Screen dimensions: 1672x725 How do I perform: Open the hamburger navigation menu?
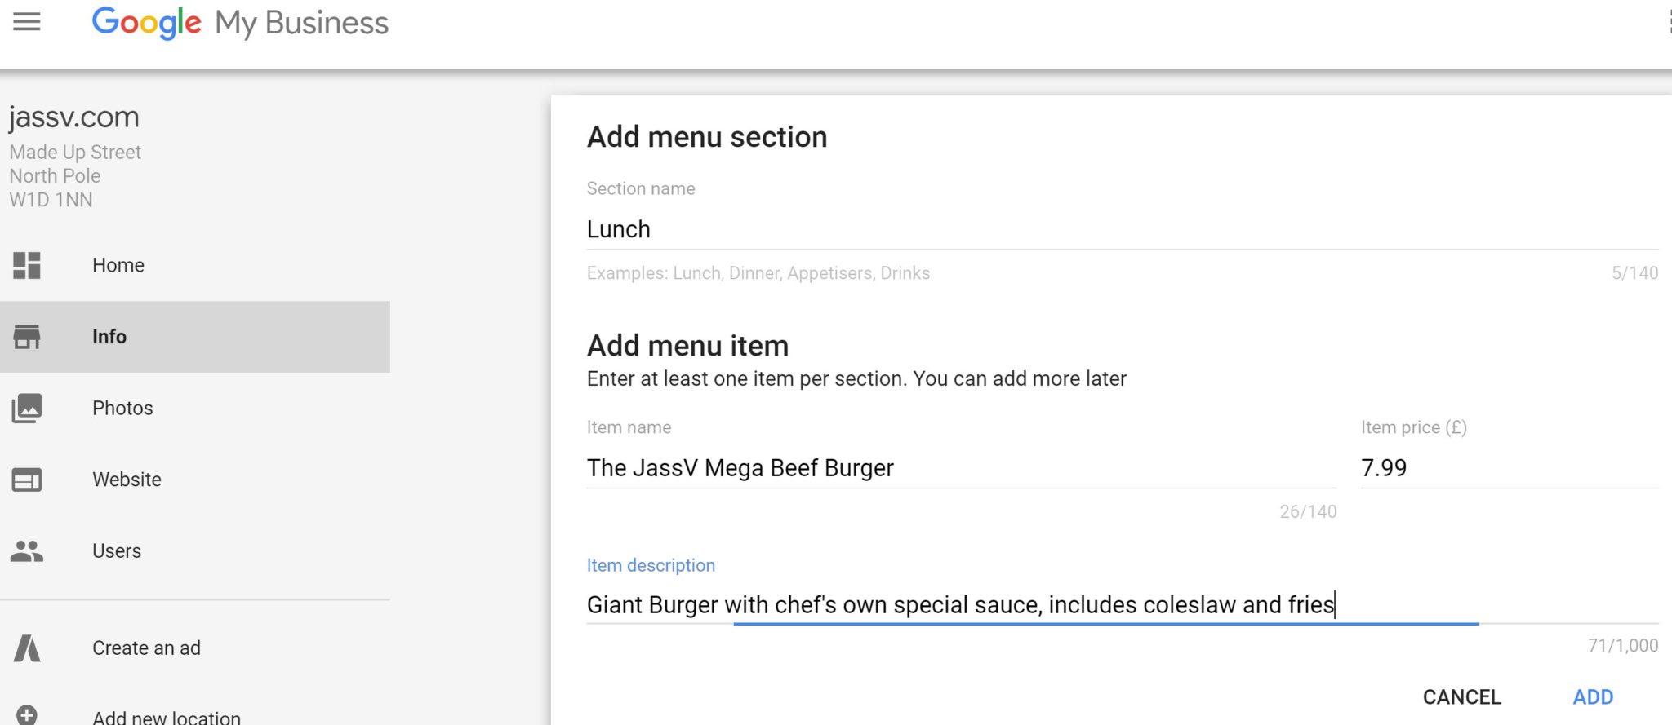26,21
